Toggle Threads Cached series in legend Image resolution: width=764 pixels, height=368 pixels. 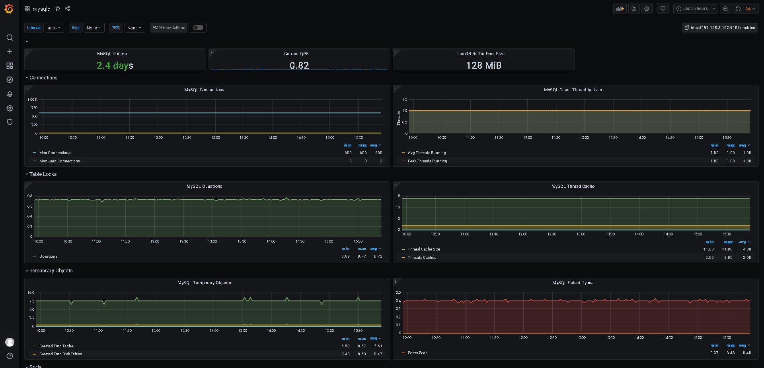tap(422, 258)
